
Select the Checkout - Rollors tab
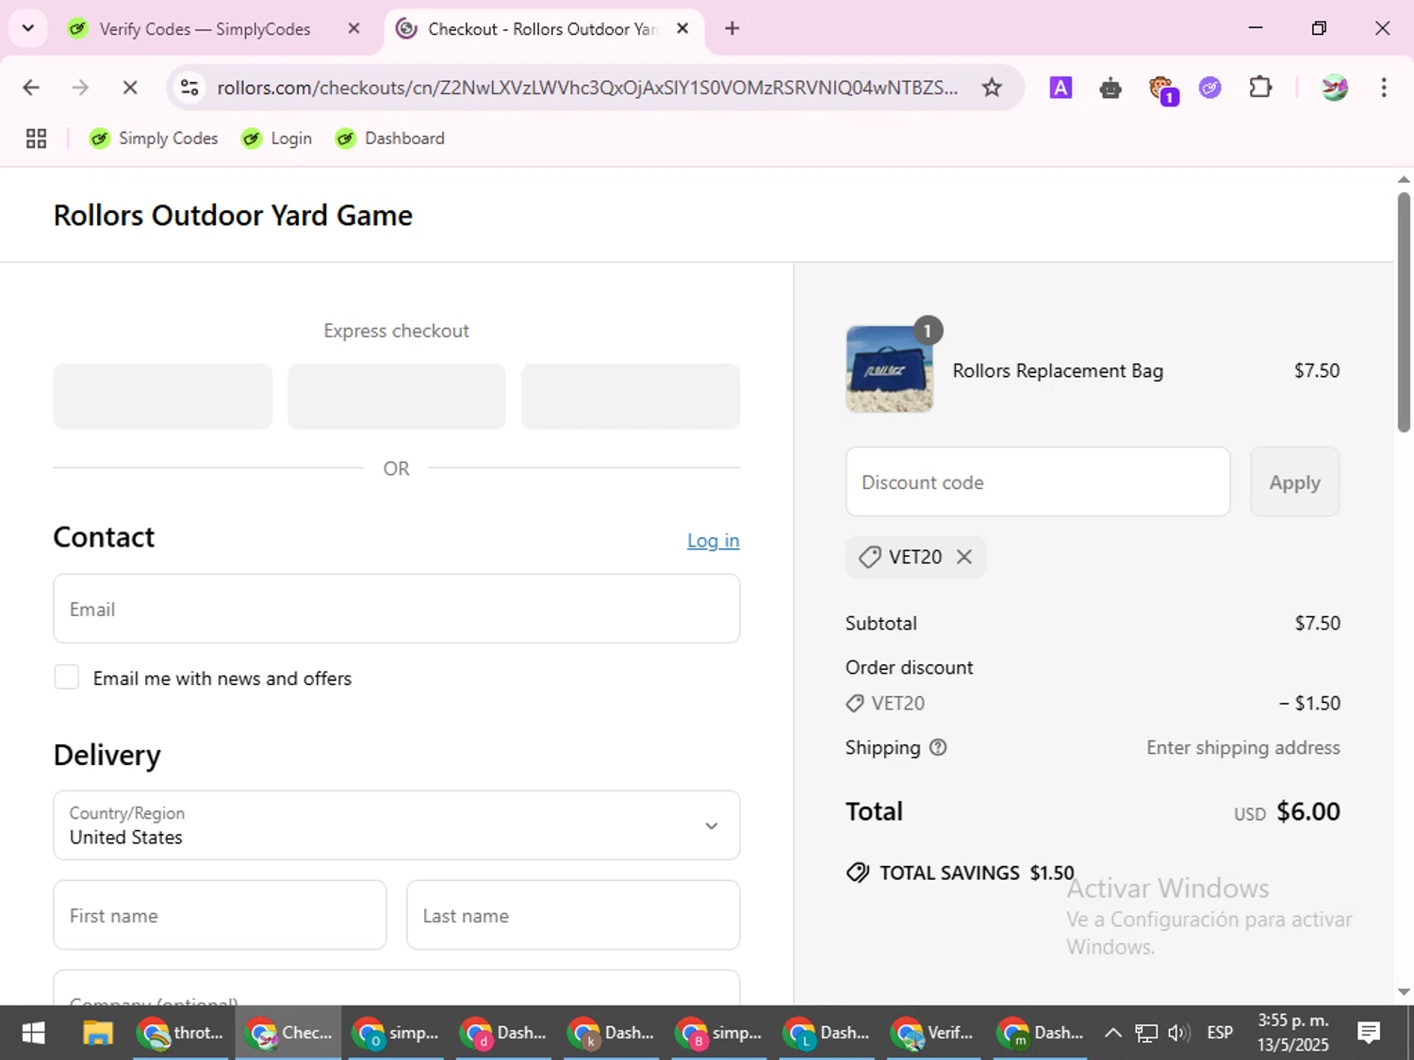coord(542,29)
